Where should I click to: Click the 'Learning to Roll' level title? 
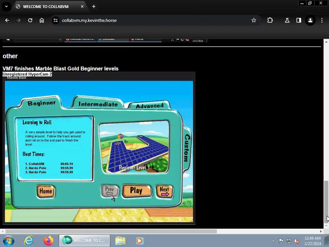click(37, 123)
